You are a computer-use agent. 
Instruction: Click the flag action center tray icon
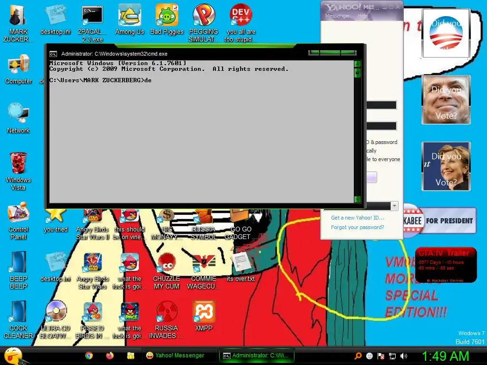(x=381, y=356)
